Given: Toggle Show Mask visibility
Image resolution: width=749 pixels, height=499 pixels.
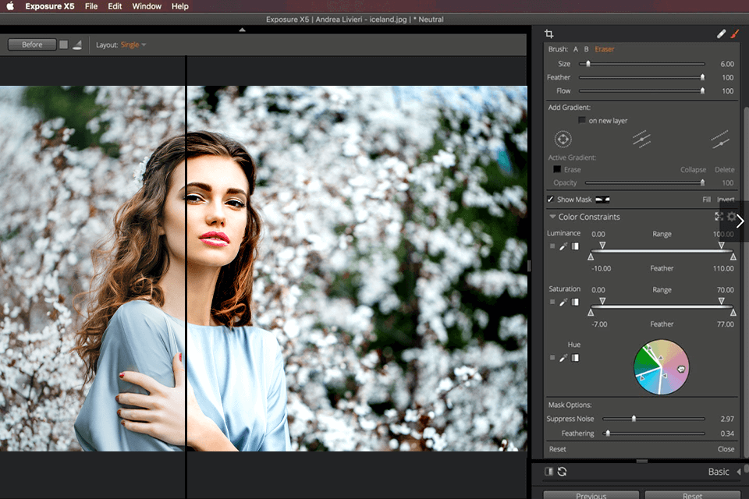Looking at the screenshot, I should tap(550, 200).
